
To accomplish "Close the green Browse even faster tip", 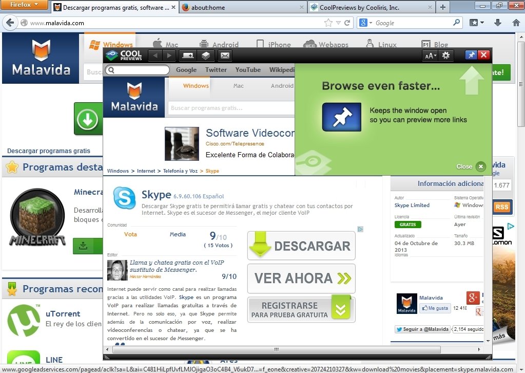I will coord(480,166).
